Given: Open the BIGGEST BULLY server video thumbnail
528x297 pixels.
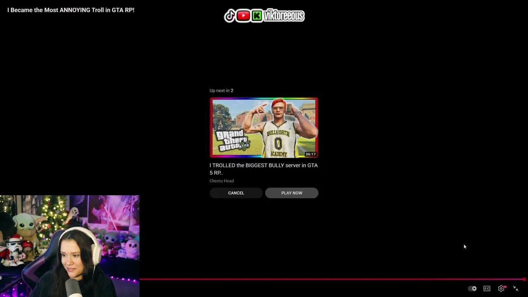Looking at the screenshot, I should pos(264,127).
